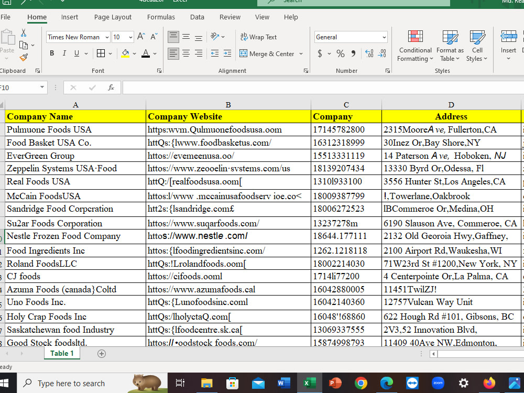This screenshot has width=524, height=393.
Task: Open Cell Styles gallery
Action: (x=477, y=46)
